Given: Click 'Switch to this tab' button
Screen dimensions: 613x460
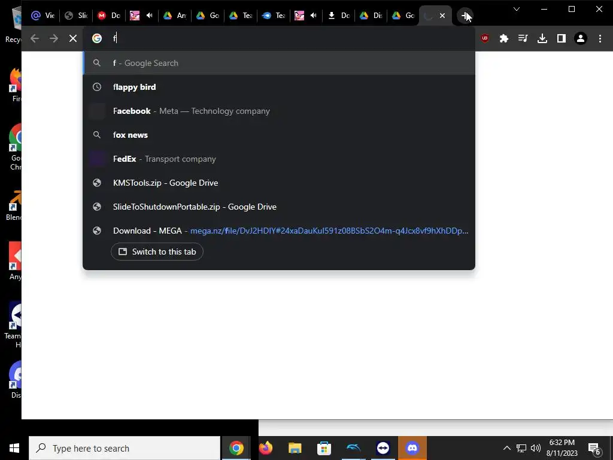Looking at the screenshot, I should coord(157,252).
